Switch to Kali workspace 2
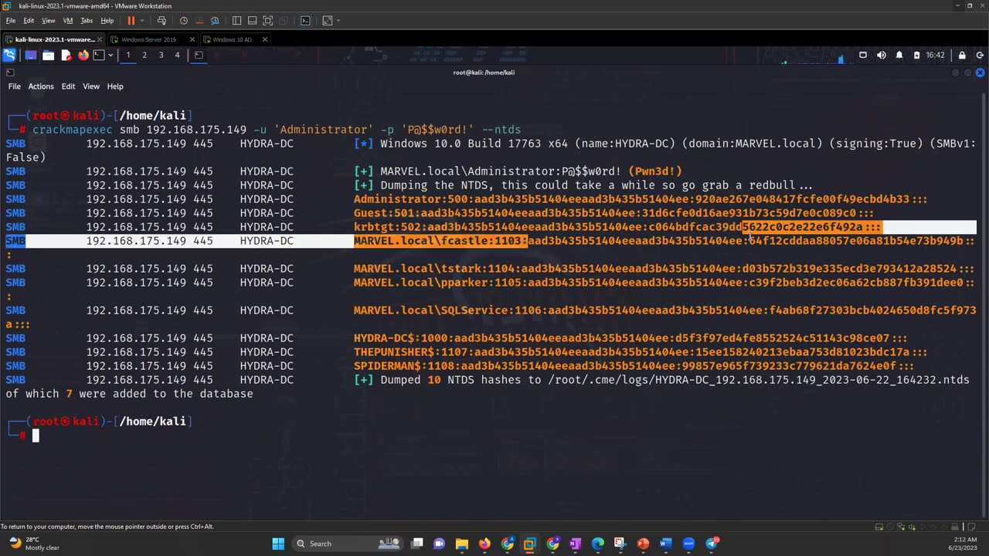Image resolution: width=989 pixels, height=556 pixels. [144, 55]
